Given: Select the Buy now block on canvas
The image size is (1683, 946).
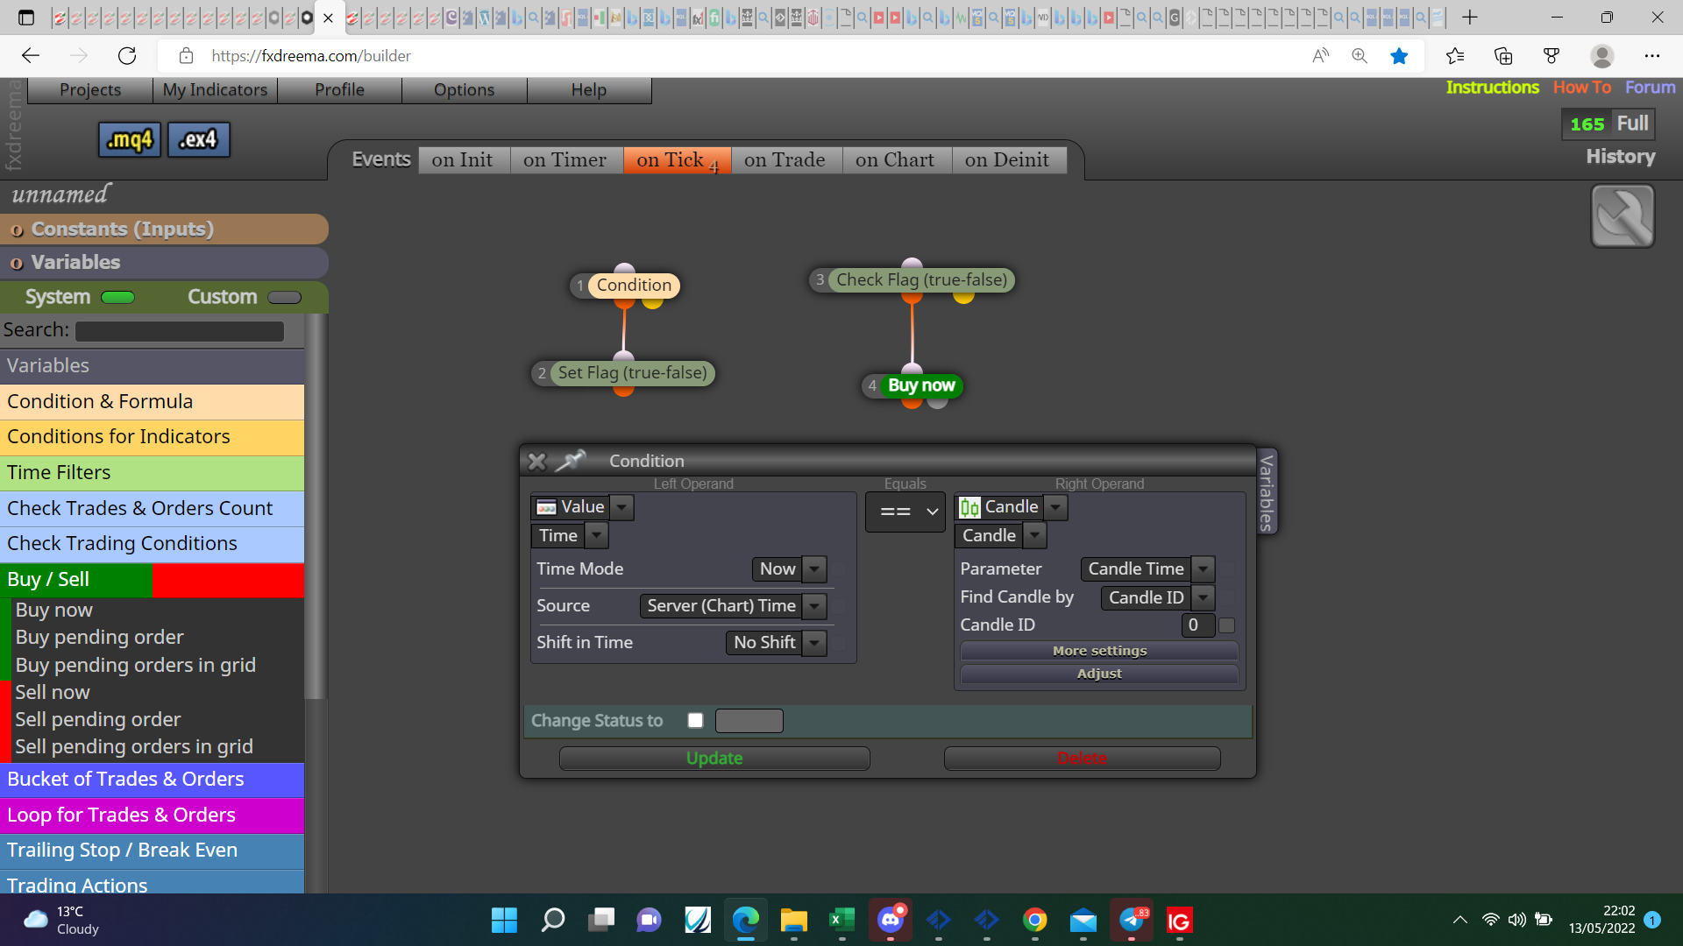Looking at the screenshot, I should pos(920,385).
